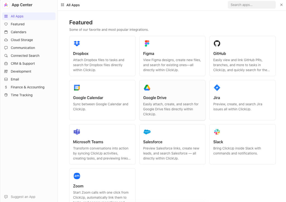Image resolution: width=286 pixels, height=202 pixels.
Task: Click the Google Drive logo icon
Action: 147,88
